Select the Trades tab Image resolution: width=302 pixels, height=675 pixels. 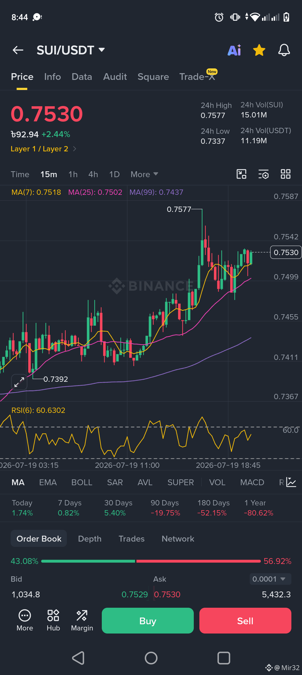tap(131, 539)
